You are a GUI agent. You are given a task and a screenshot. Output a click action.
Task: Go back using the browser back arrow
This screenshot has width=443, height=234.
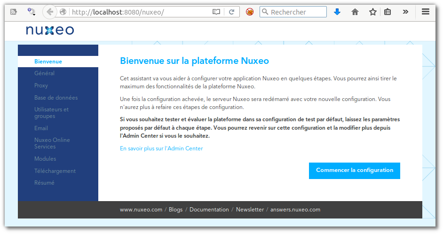click(50, 12)
